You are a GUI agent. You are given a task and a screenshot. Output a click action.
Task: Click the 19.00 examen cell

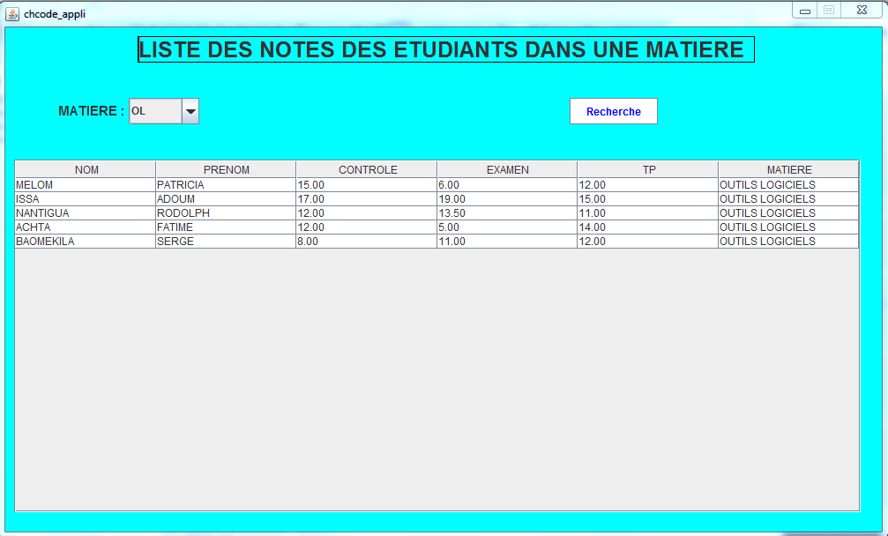(x=507, y=199)
